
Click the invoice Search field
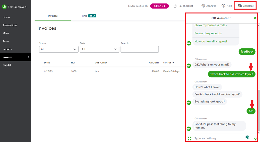pos(139,49)
